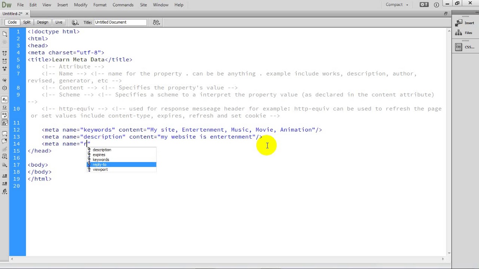Open the Preview in Browser globe dropdown
This screenshot has width=479, height=269.
click(74, 22)
